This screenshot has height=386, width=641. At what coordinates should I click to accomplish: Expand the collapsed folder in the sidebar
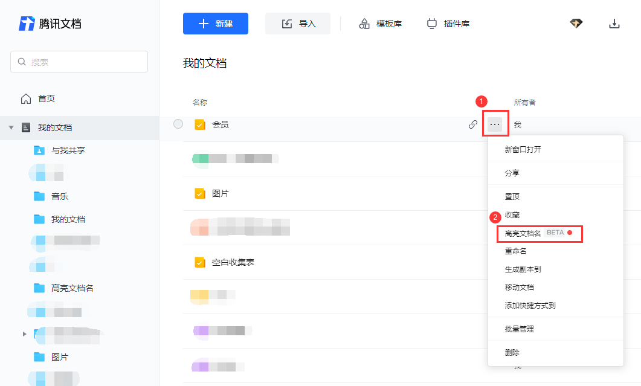(24, 333)
